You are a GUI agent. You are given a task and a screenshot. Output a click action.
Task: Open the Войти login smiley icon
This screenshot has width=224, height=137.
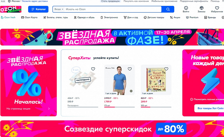click(186, 8)
